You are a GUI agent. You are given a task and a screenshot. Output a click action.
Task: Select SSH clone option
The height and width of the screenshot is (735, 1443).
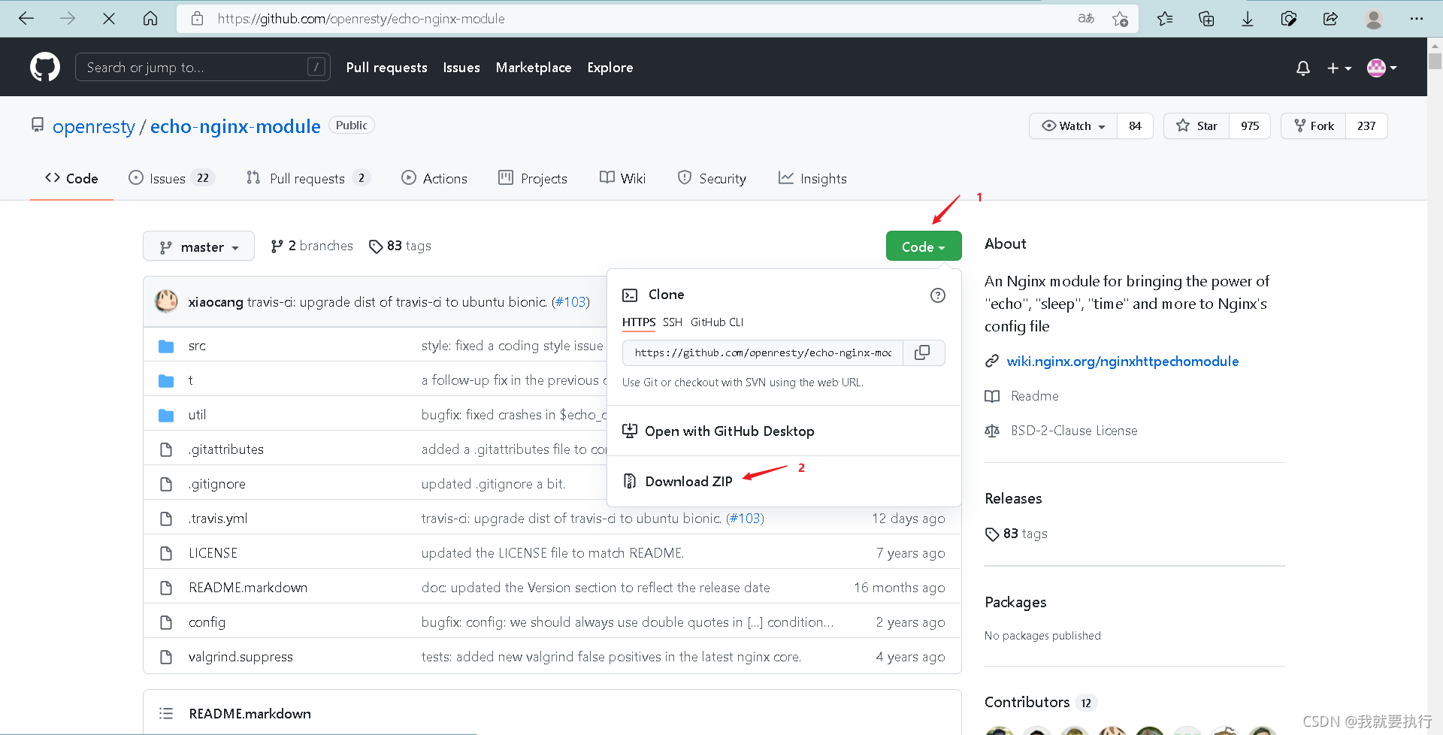(673, 322)
